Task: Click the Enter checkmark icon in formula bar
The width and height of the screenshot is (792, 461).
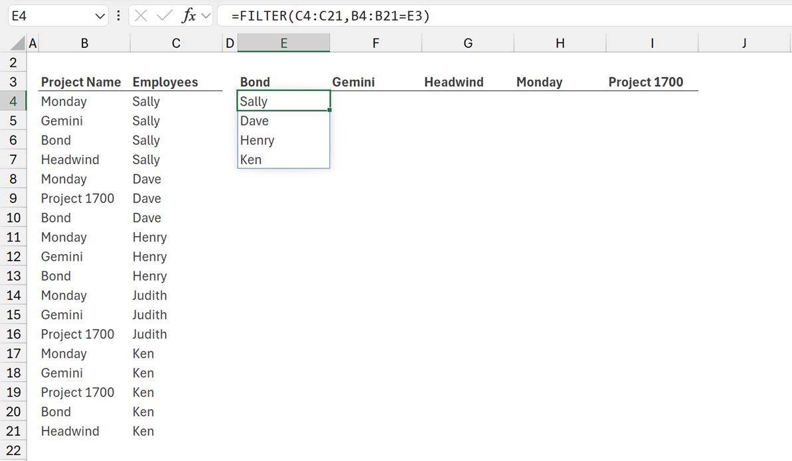Action: click(x=164, y=16)
